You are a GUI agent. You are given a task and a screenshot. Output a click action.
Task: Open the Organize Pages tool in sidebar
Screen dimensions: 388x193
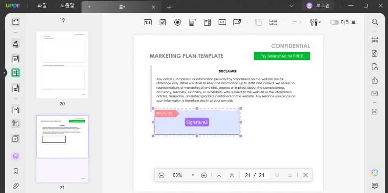[16, 110]
